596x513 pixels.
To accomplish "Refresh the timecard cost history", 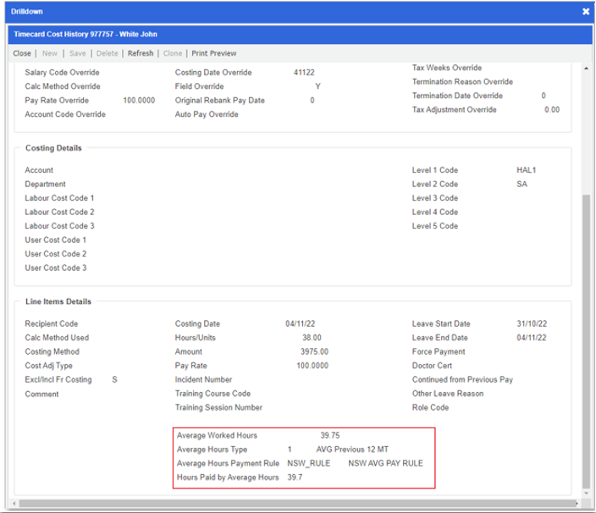I will (x=141, y=53).
